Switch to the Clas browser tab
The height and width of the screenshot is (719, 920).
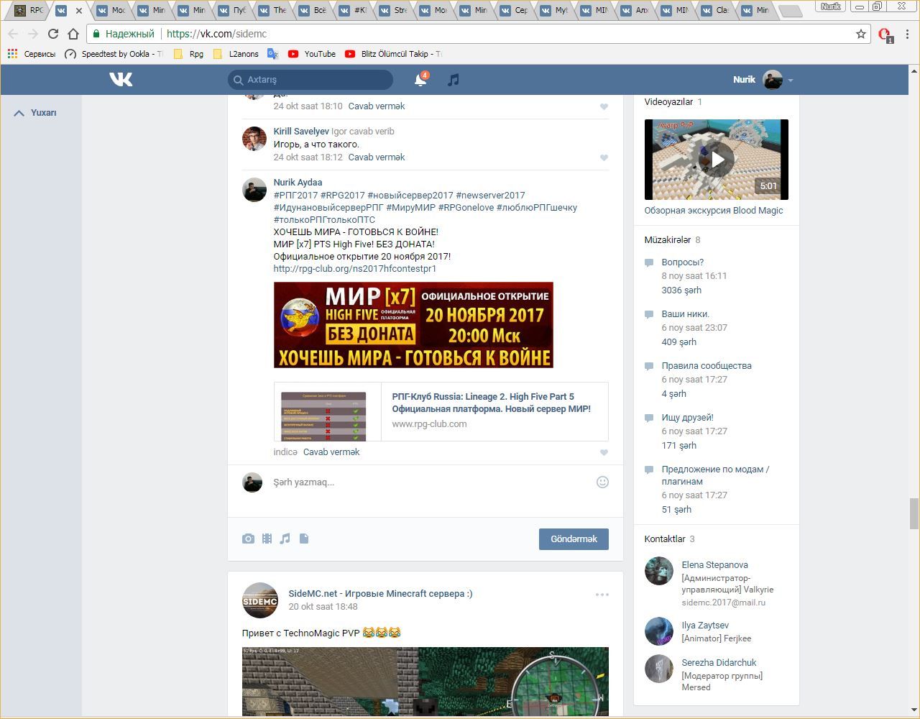(x=717, y=11)
